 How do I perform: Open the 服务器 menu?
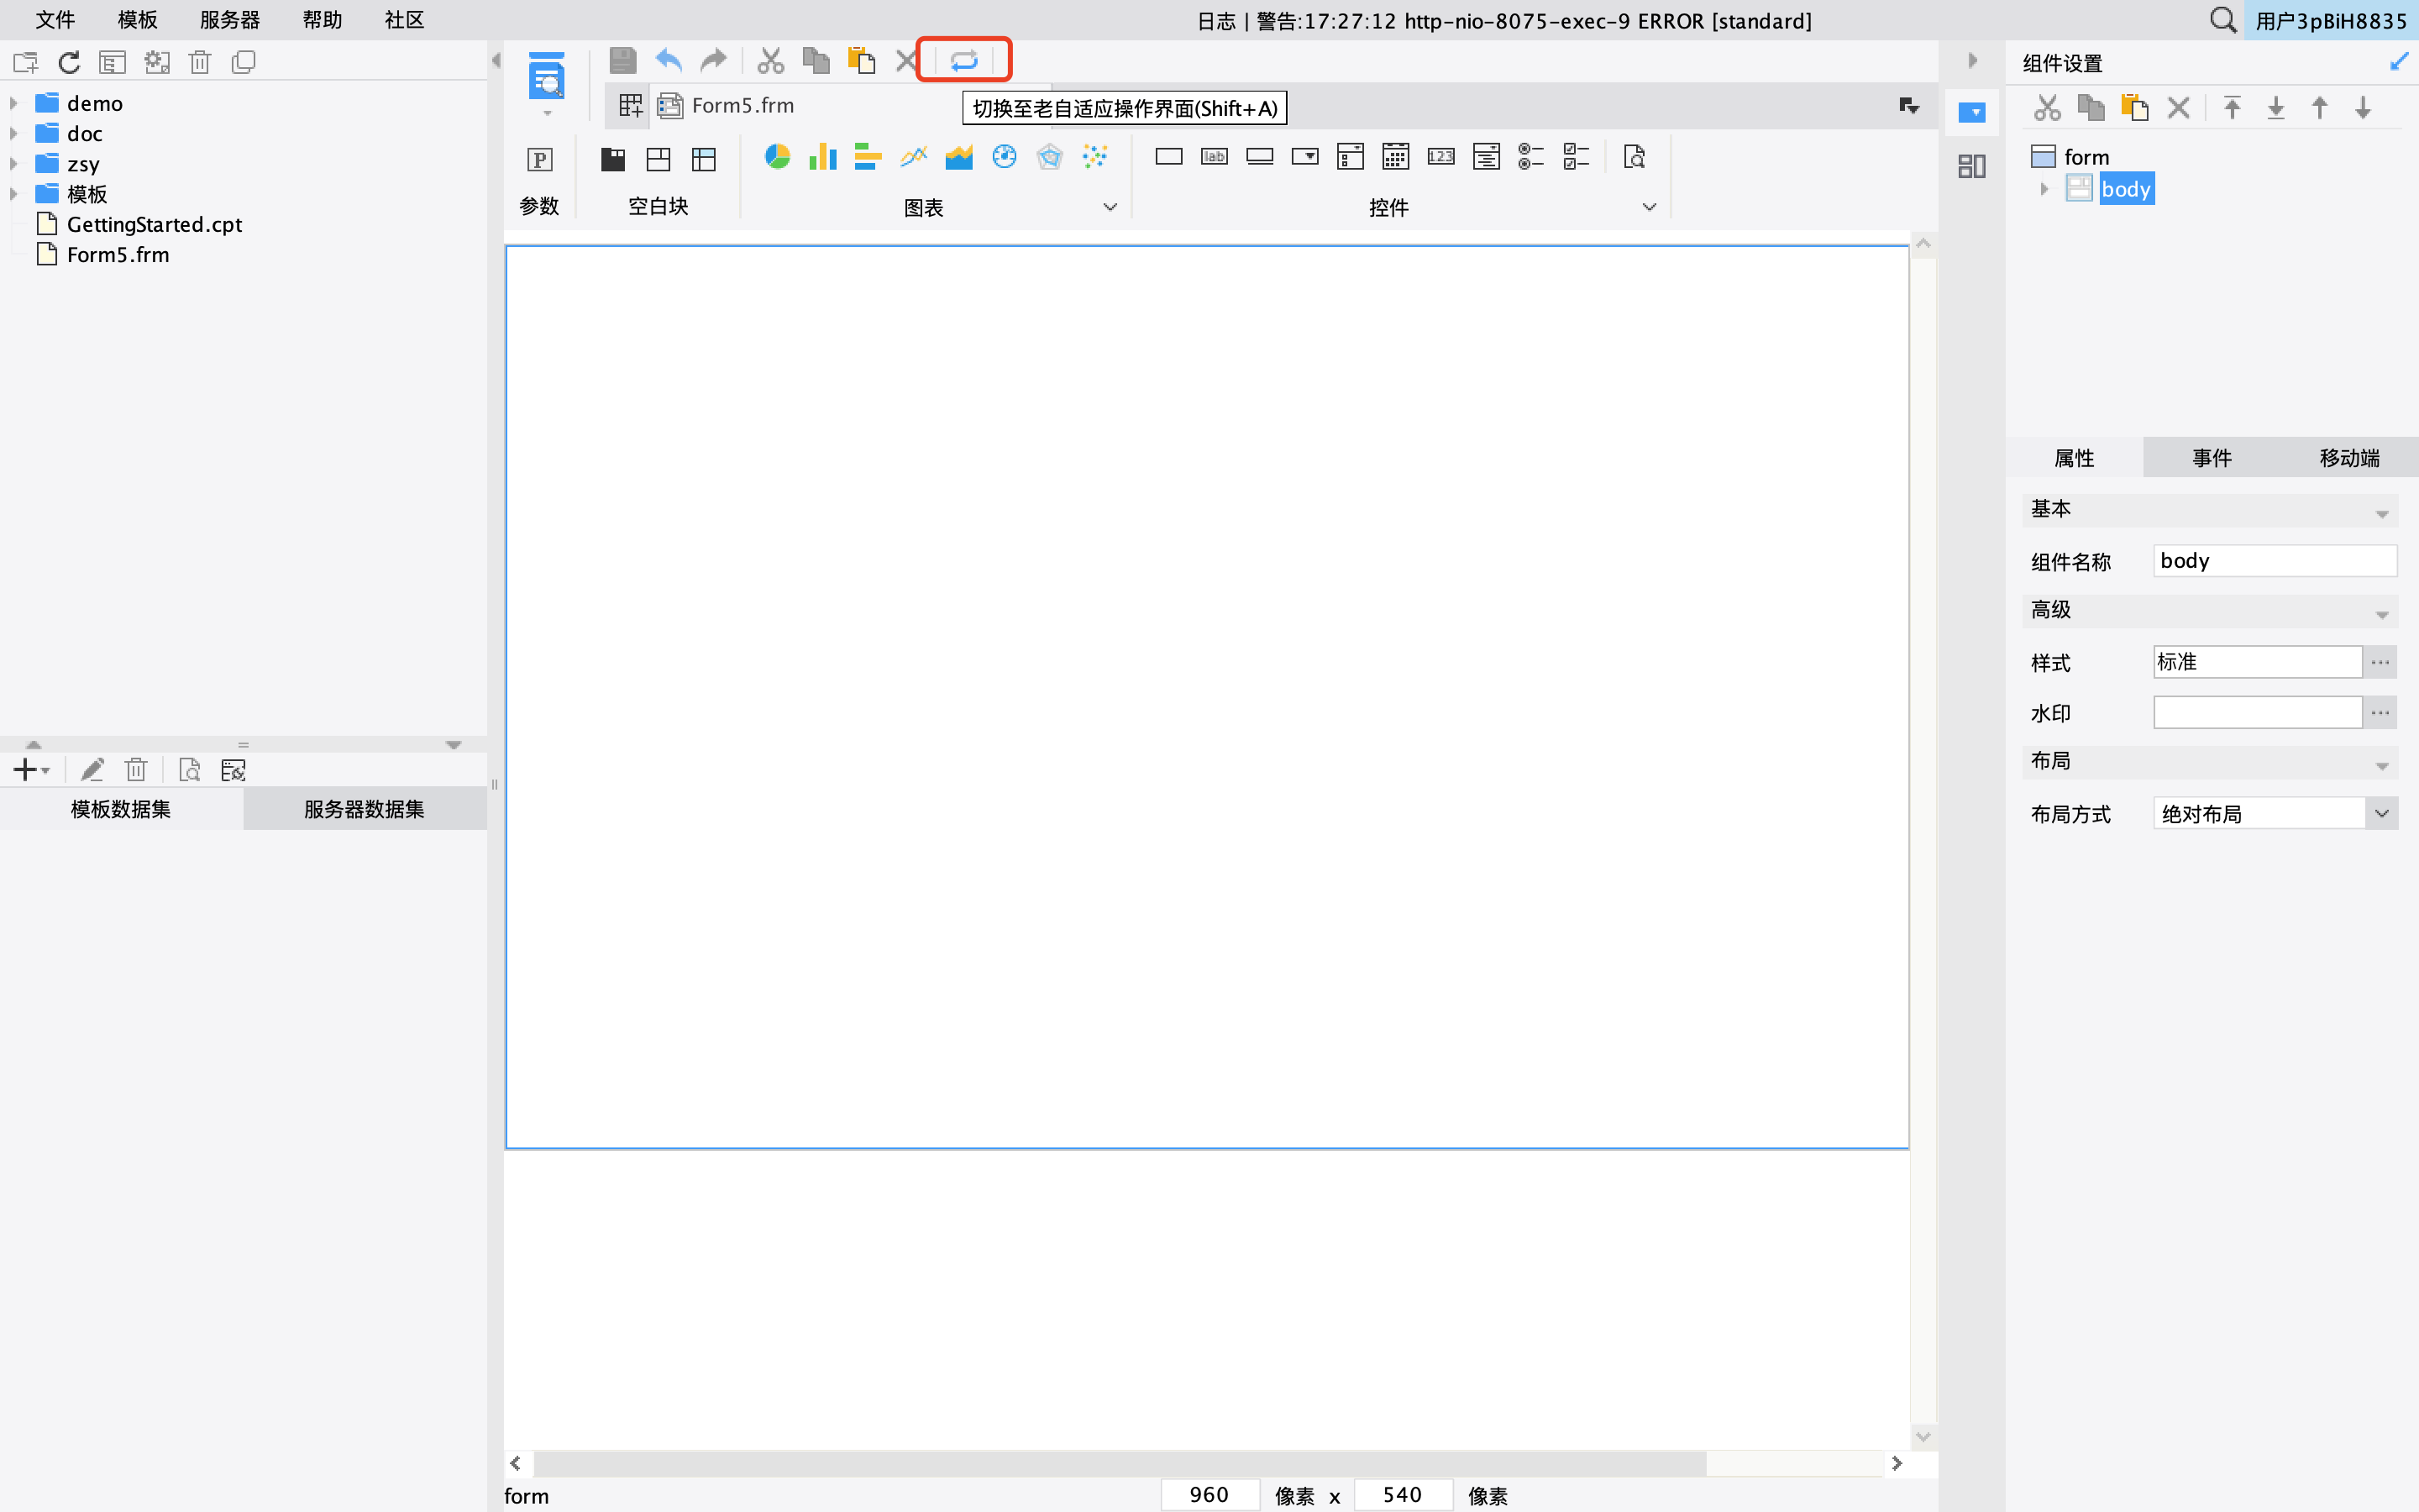[229, 20]
